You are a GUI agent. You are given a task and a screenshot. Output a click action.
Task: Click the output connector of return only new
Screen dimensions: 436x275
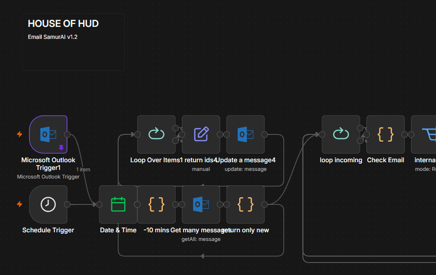click(265, 204)
